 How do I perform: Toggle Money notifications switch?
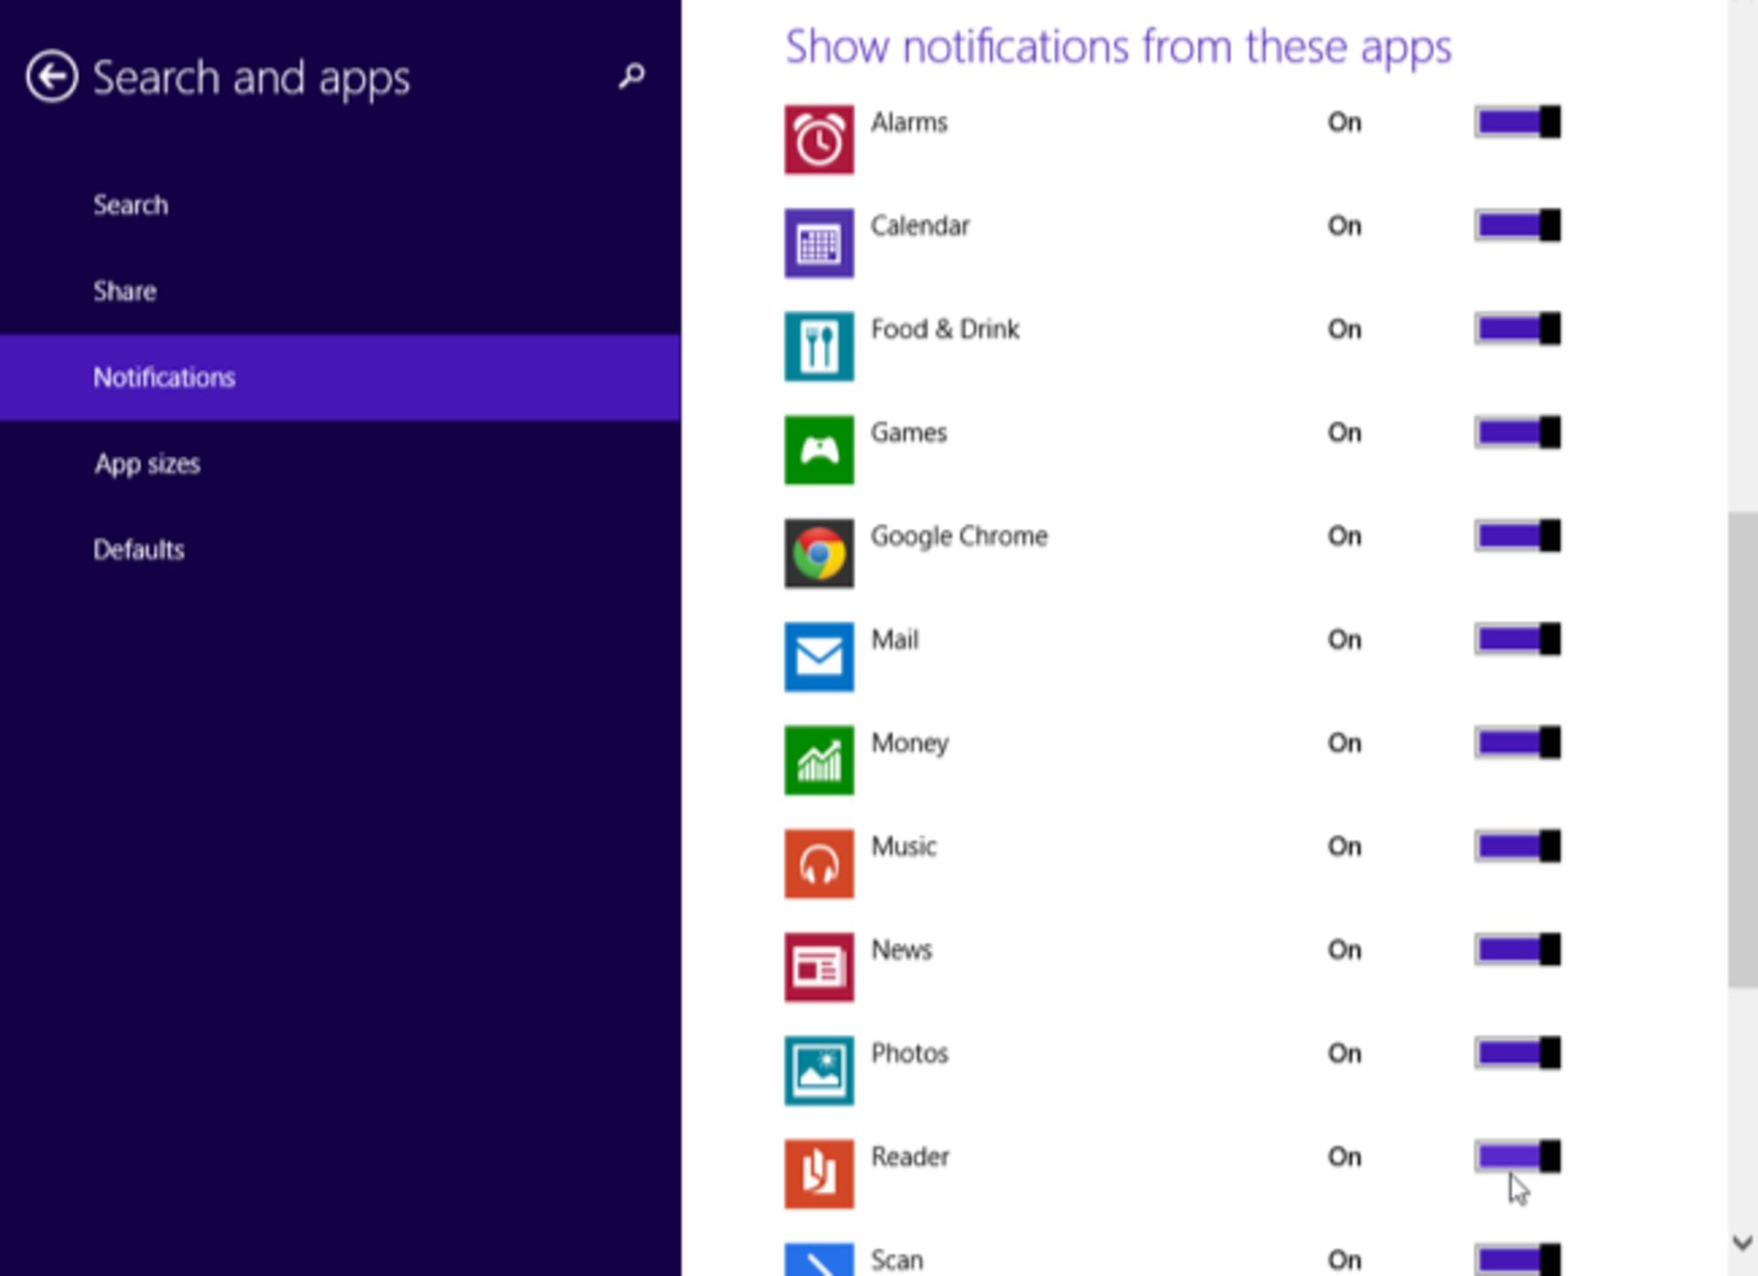coord(1517,742)
